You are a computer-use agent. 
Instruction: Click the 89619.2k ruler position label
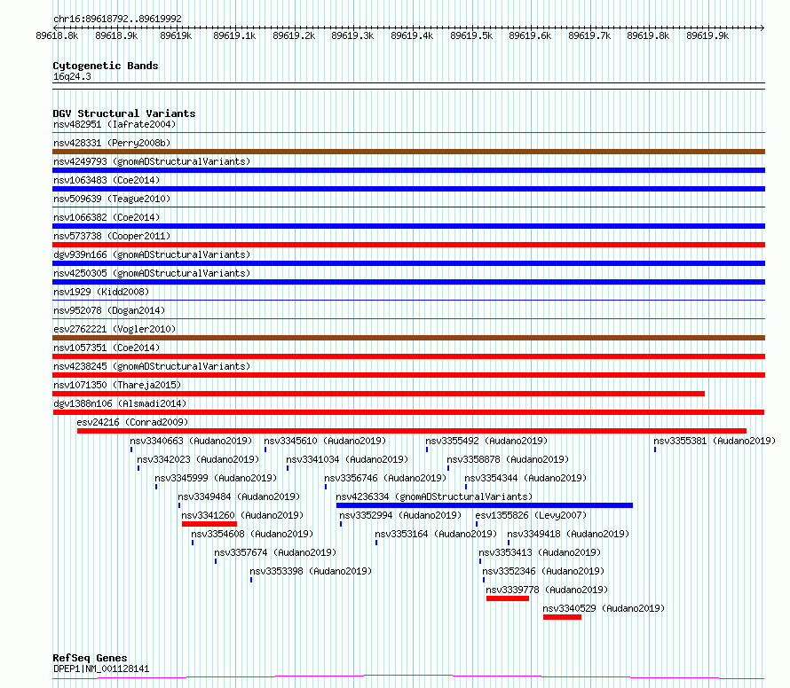[x=294, y=35]
